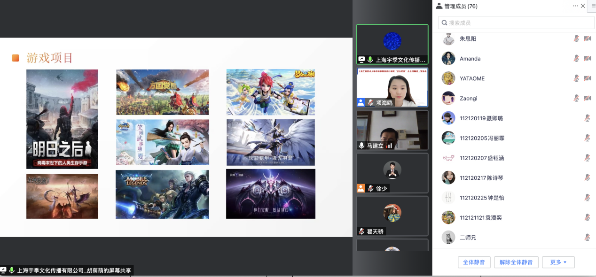Image resolution: width=596 pixels, height=277 pixels.
Task: Click the host badge icon on 项海鸥's video tile
Action: click(361, 102)
